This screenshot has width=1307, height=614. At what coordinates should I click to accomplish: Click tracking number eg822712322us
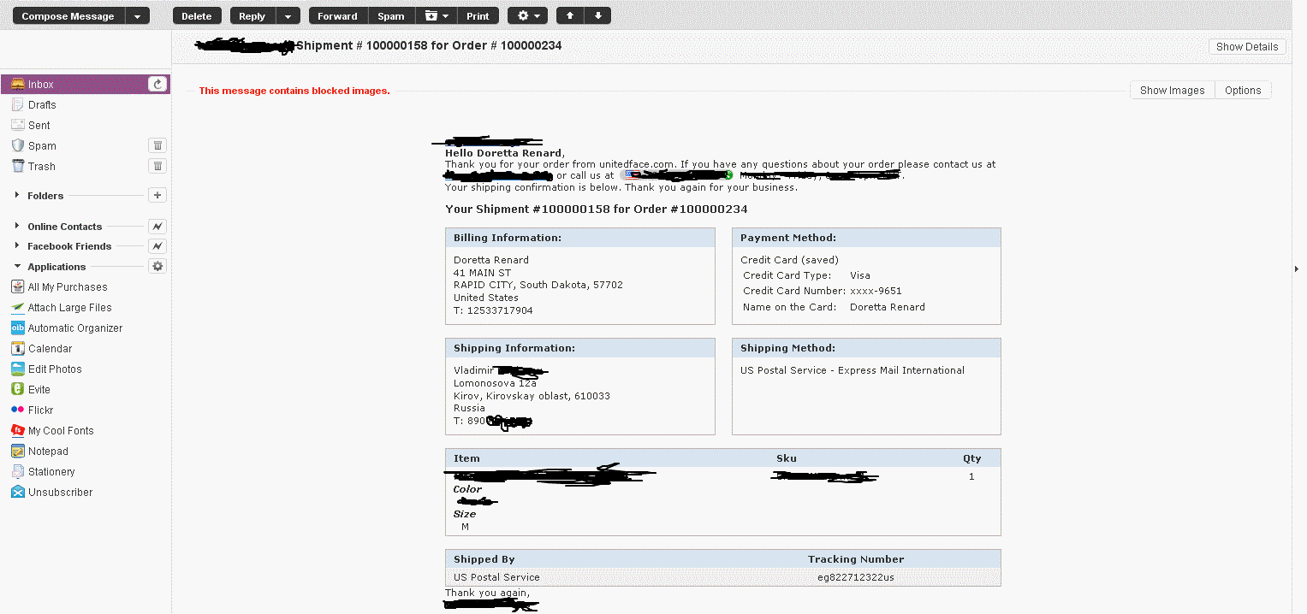(x=855, y=577)
